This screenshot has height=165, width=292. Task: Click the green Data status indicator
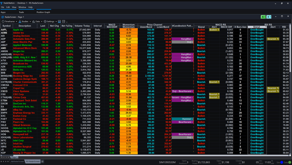(x=289, y=162)
